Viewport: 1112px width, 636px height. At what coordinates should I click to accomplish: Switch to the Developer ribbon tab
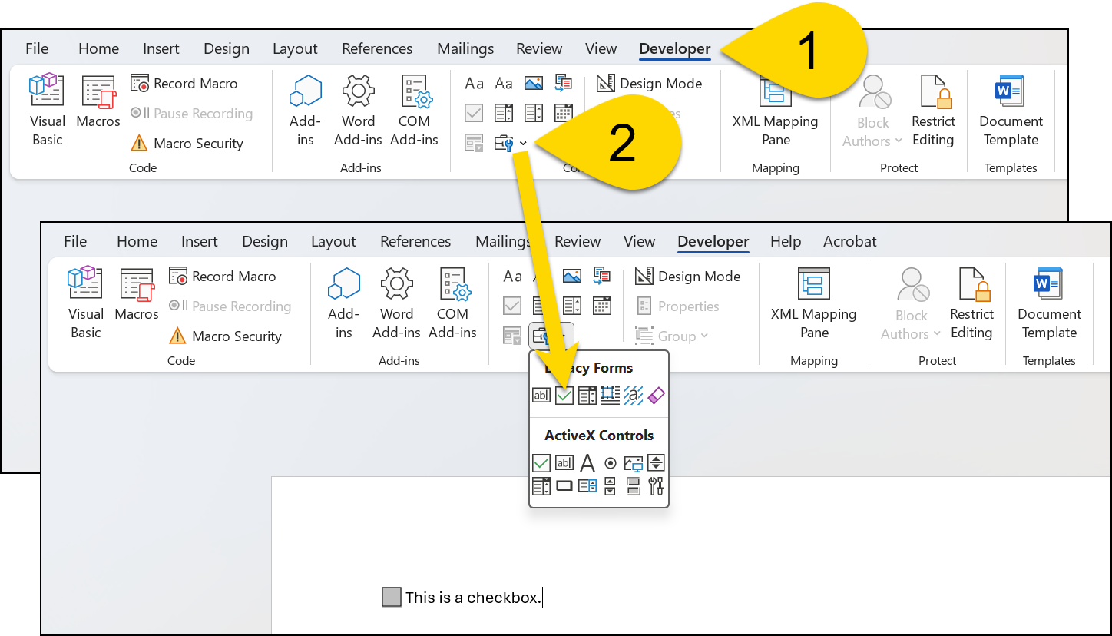tap(713, 241)
